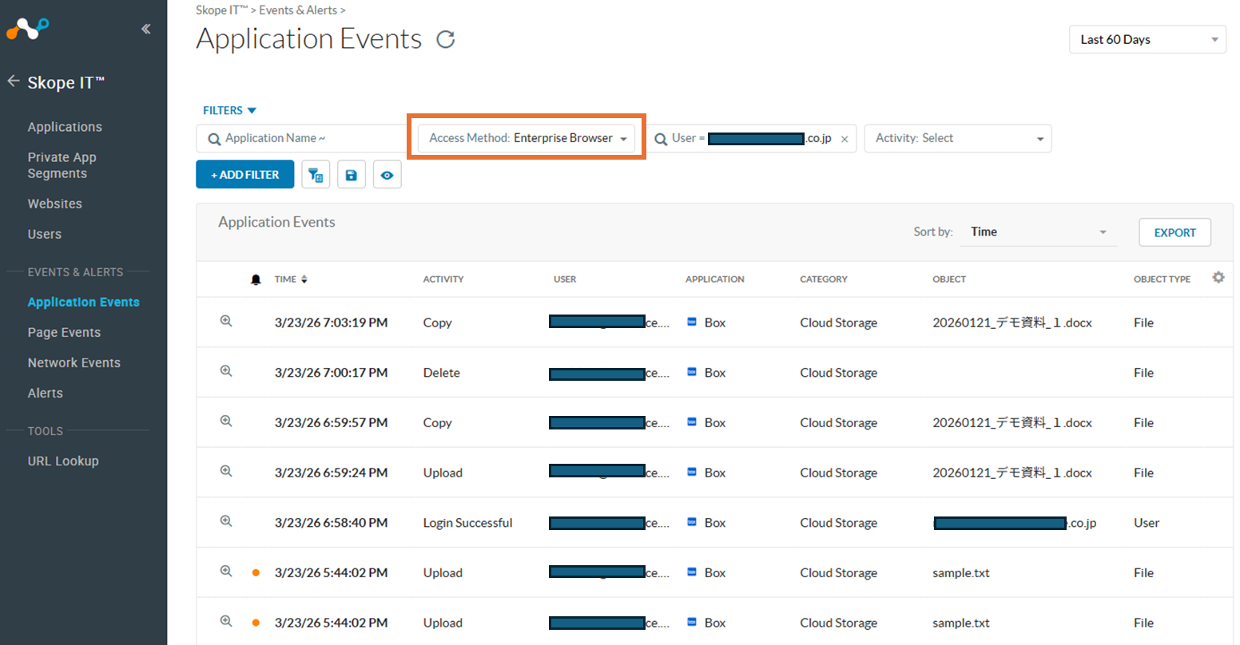Open table column settings gear

click(x=1218, y=278)
